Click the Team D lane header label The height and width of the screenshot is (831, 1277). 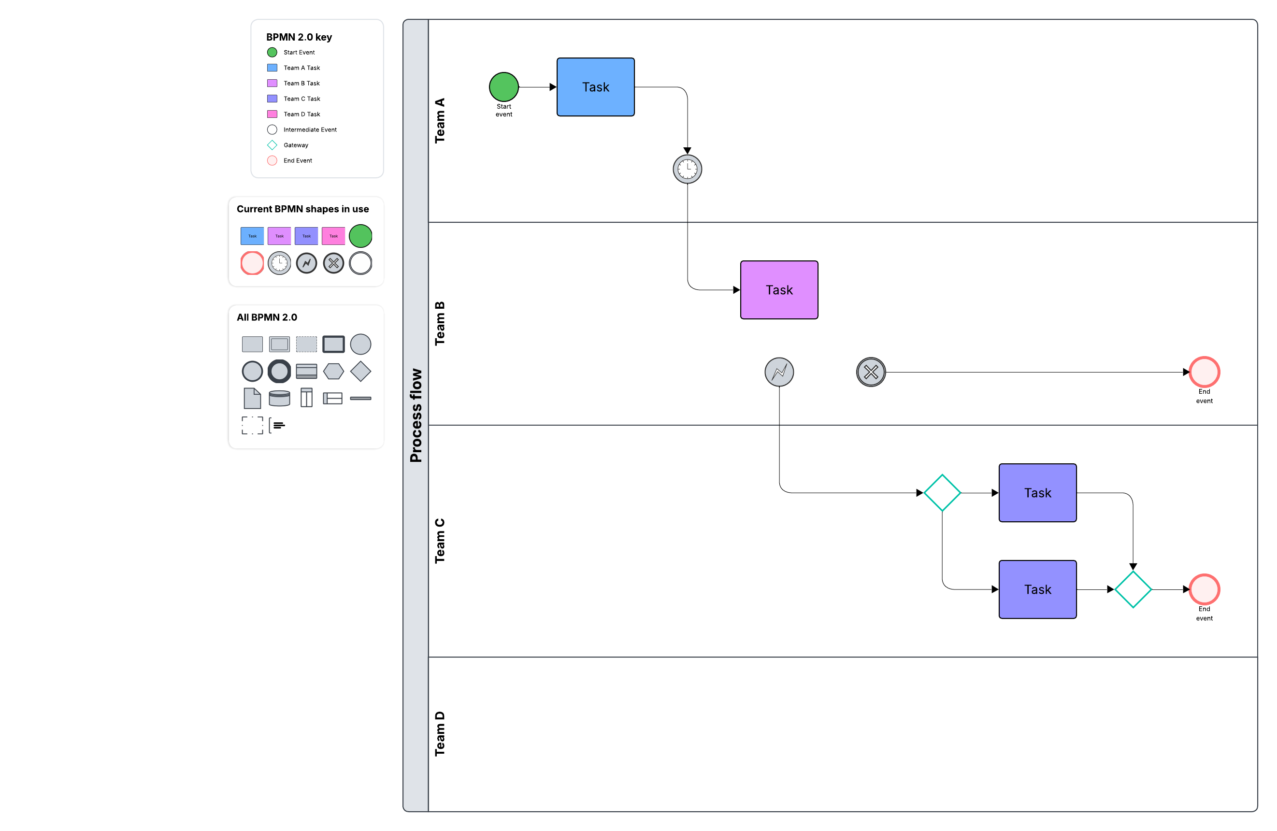(x=440, y=734)
